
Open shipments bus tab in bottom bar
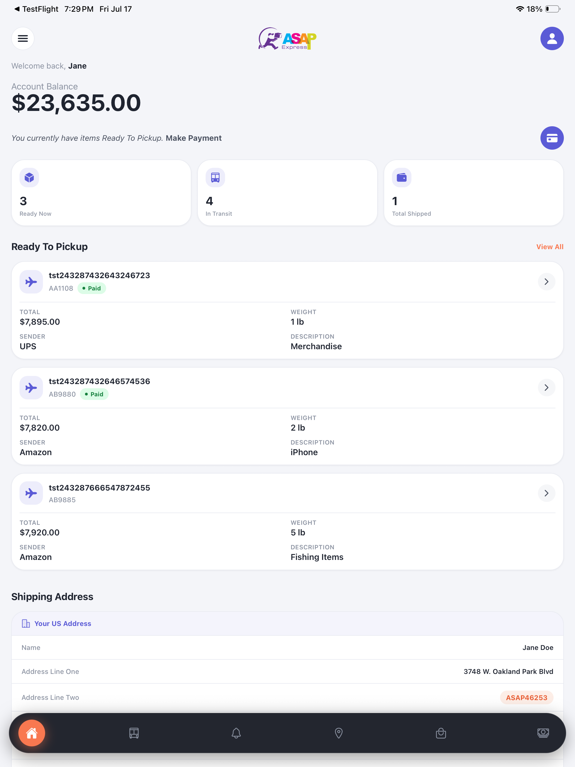click(x=134, y=733)
